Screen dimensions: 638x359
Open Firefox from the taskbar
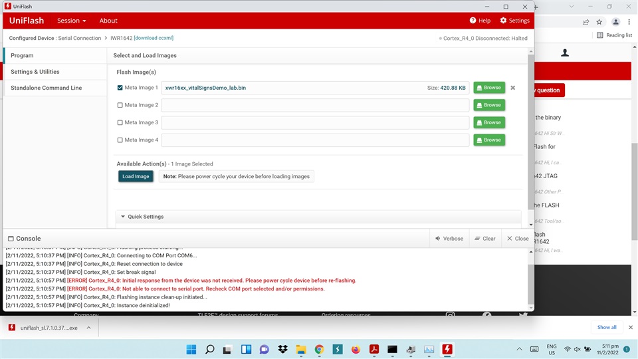coord(356,349)
